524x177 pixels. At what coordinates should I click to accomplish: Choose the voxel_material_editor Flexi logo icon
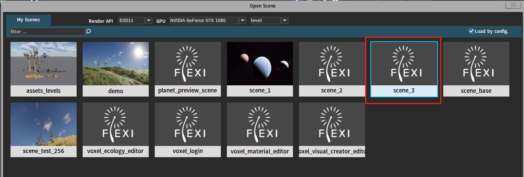coord(260,124)
